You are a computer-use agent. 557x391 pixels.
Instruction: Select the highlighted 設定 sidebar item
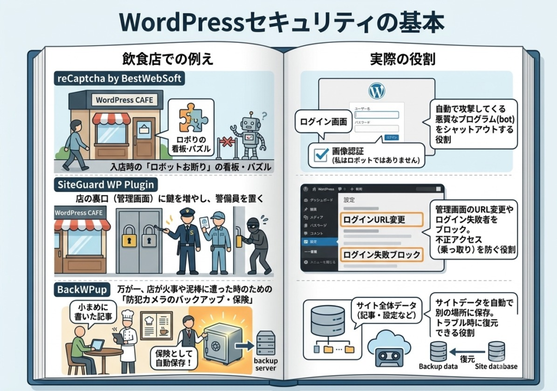pos(319,242)
